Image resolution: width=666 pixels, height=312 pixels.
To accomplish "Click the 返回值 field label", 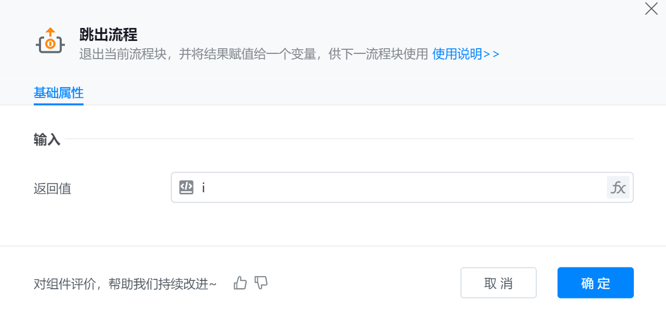I will pos(52,188).
